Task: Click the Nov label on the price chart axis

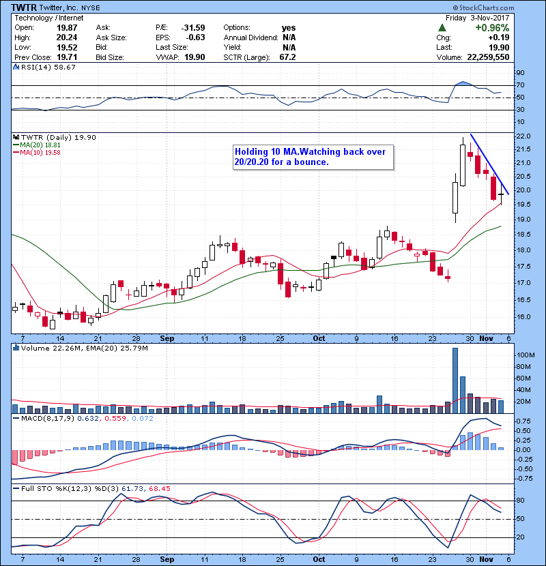Action: pyautogui.click(x=486, y=339)
